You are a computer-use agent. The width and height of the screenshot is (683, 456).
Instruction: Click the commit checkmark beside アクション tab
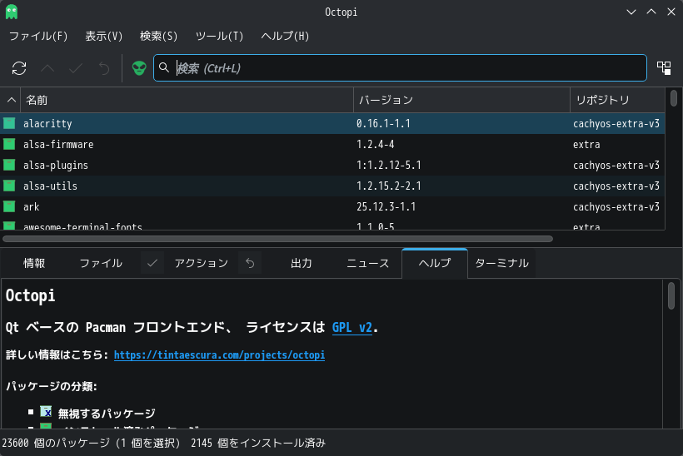point(152,263)
